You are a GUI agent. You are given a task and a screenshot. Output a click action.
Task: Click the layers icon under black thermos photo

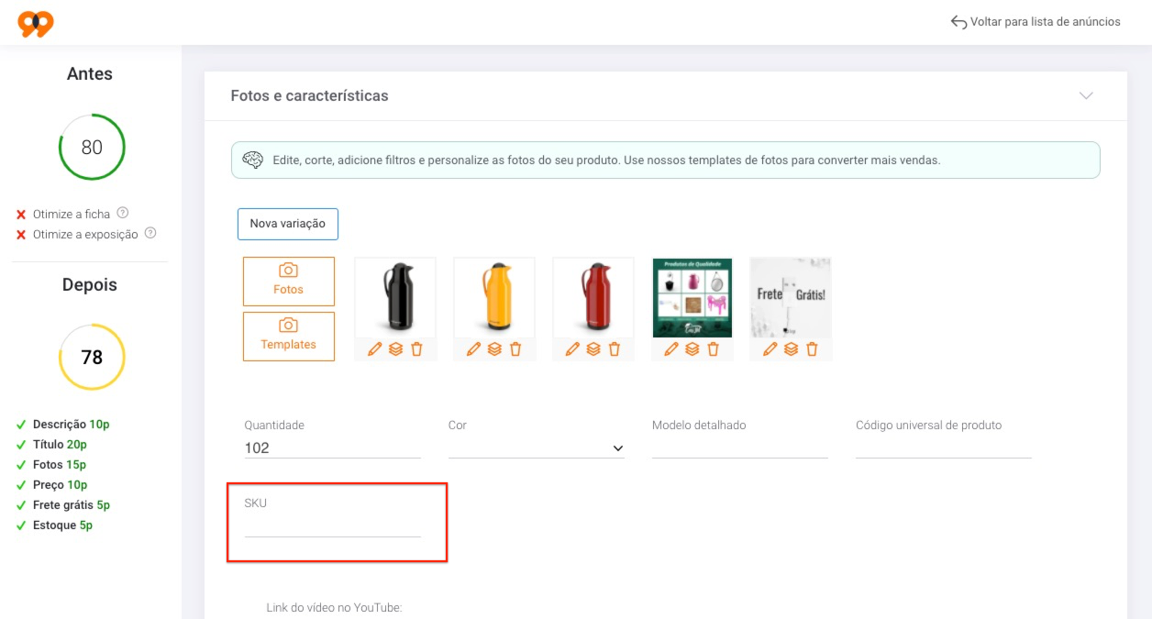click(x=395, y=349)
